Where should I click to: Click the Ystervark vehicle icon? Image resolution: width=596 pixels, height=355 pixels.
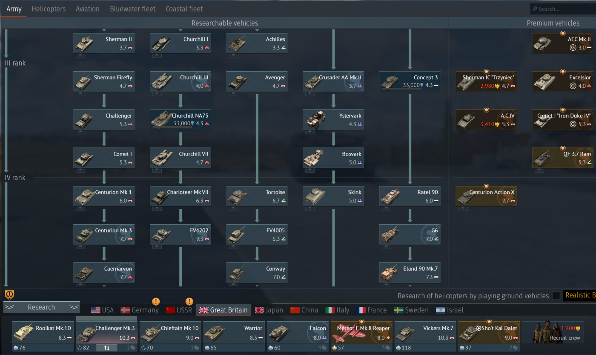[x=316, y=120]
